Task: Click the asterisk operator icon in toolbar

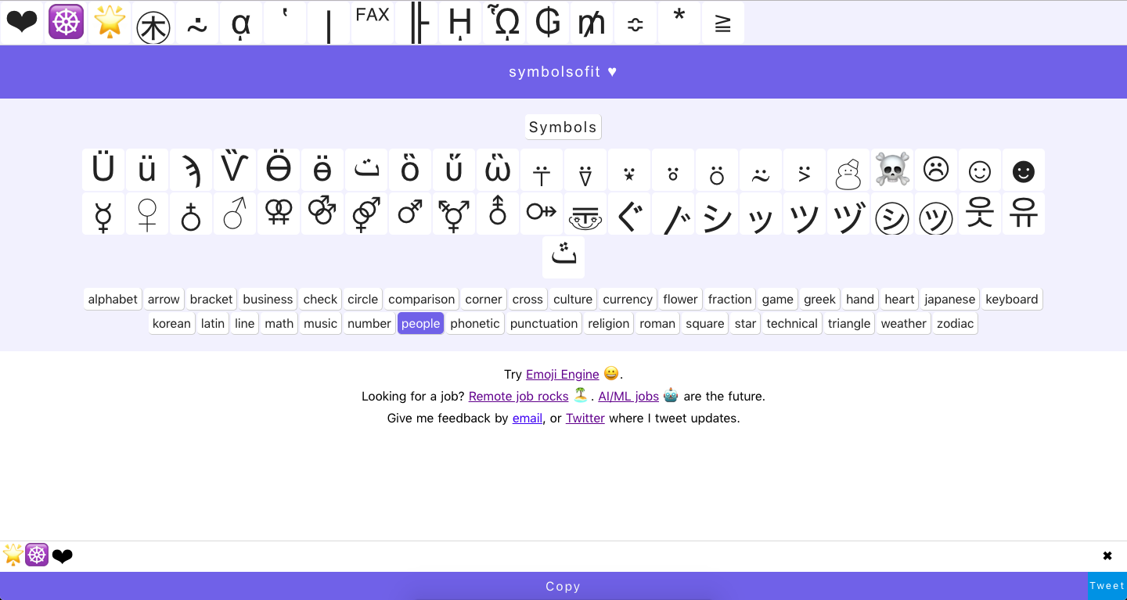Action: 679,22
